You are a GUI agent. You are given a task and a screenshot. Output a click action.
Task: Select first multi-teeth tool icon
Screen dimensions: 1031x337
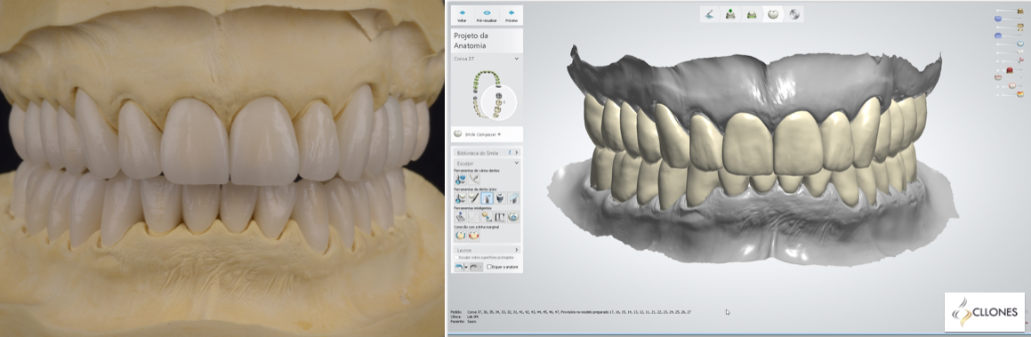coord(460,179)
